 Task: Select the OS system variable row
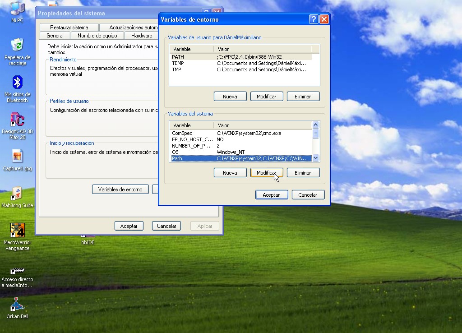pos(241,152)
